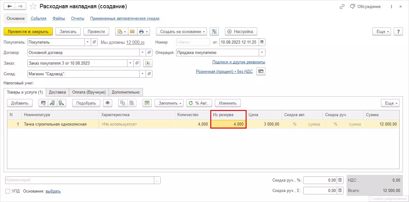Expand the Договор dropdown arrow
409x202 pixels.
point(143,52)
